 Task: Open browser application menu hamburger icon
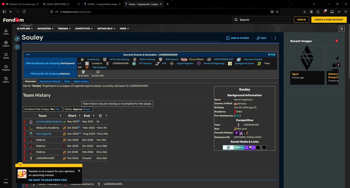click(x=346, y=12)
